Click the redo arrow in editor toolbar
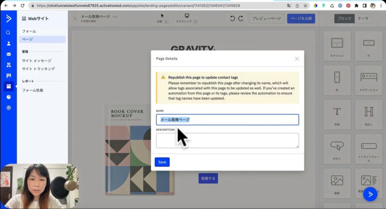Viewport: 386px width, 209px height. pos(240,18)
